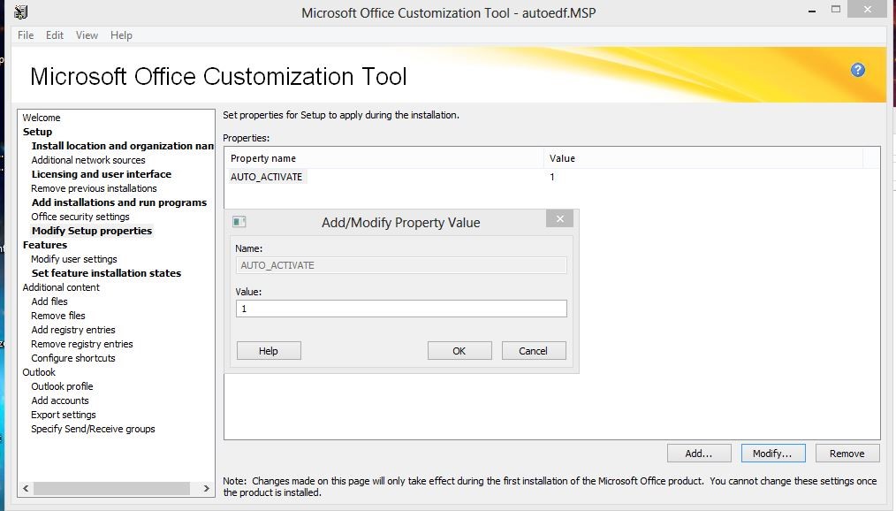Viewport: 896px width, 511px height.
Task: Open Export settings
Action: (64, 415)
